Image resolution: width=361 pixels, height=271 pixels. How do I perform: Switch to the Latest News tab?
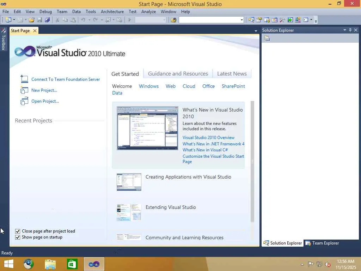tap(232, 73)
